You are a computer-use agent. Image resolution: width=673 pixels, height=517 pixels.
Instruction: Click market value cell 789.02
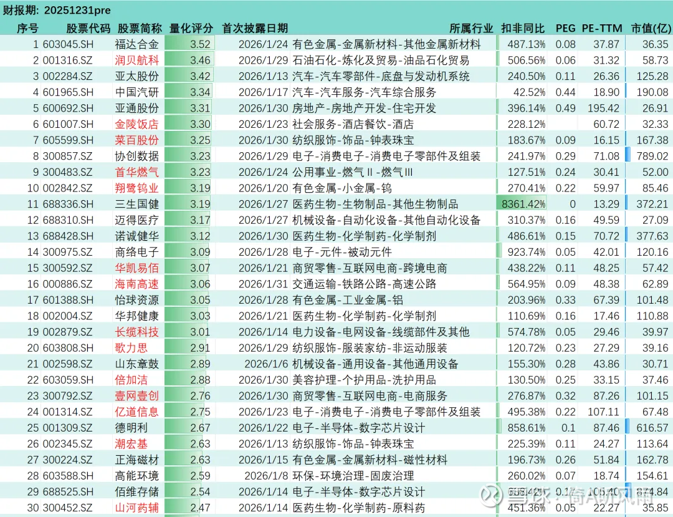tap(652, 157)
